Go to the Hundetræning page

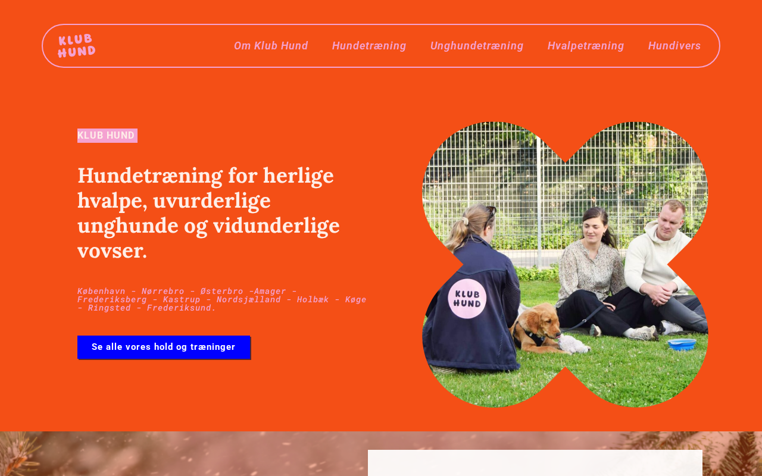[369, 46]
